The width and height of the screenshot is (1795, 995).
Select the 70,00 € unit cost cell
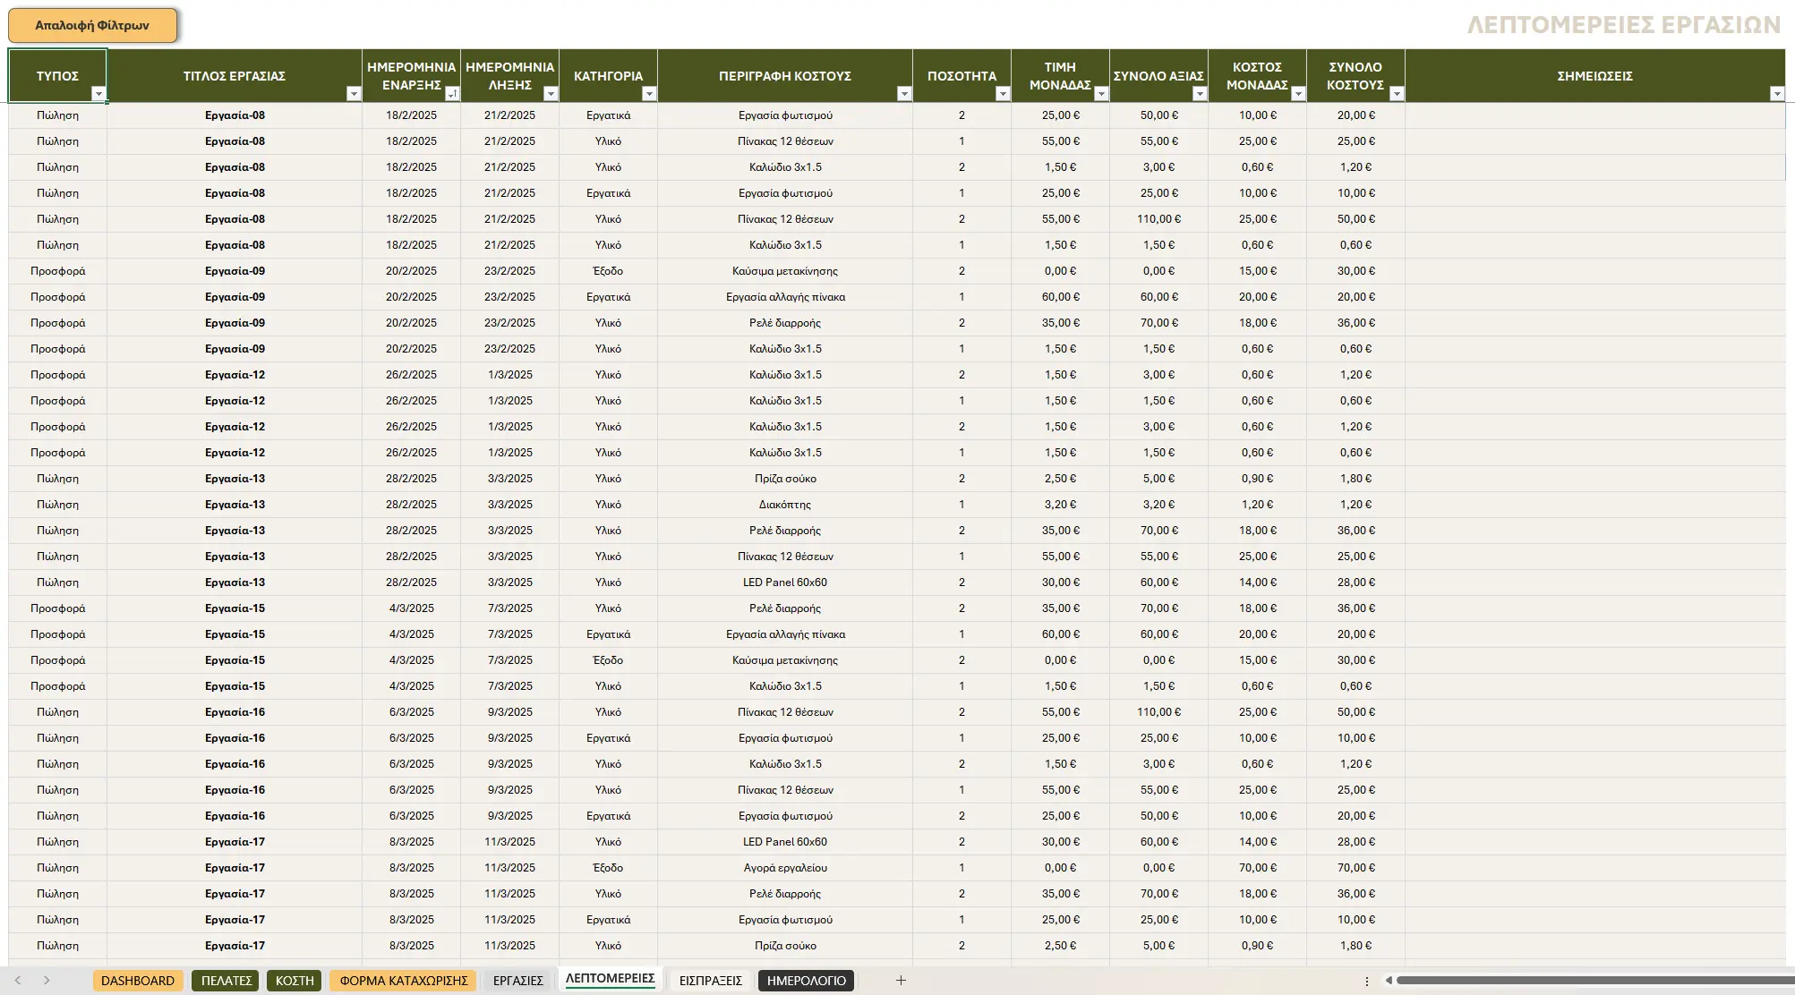pyautogui.click(x=1257, y=868)
